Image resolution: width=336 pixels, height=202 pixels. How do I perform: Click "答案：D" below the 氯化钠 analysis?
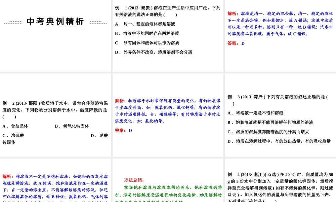click(x=123, y=131)
